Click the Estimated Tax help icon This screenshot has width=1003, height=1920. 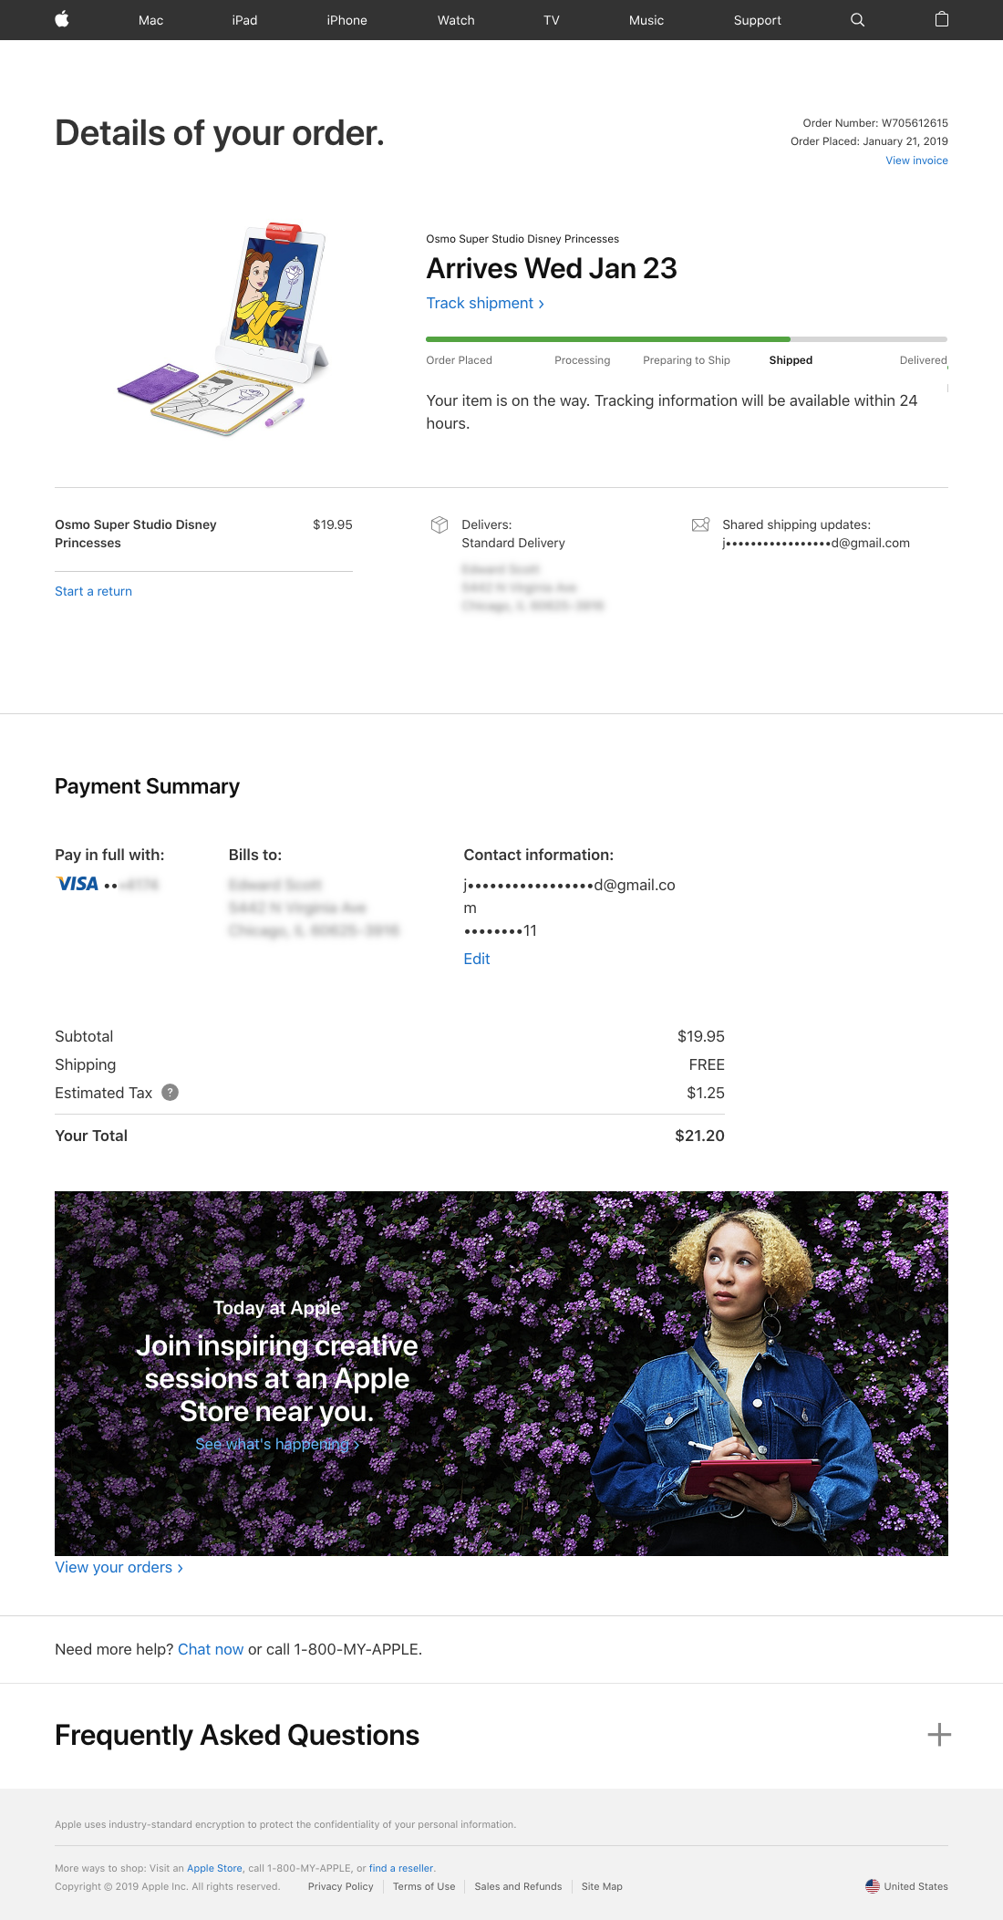pyautogui.click(x=170, y=1093)
